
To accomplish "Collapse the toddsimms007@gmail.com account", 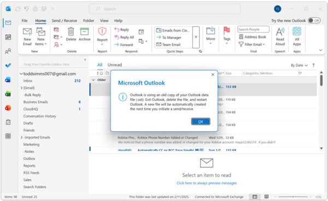I will tap(21, 74).
